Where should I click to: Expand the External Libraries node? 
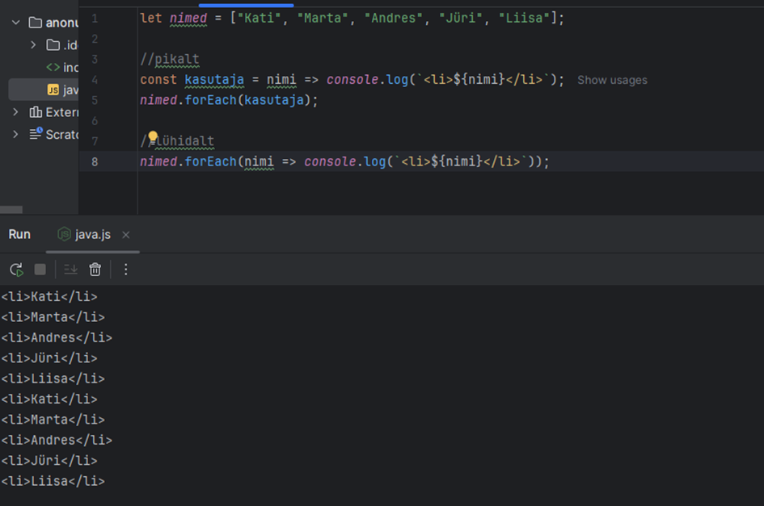15,112
